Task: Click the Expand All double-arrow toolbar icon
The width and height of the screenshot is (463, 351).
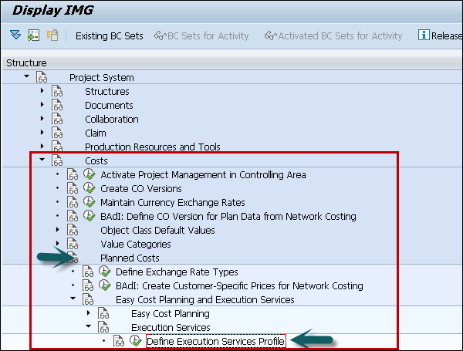Action: (x=15, y=35)
